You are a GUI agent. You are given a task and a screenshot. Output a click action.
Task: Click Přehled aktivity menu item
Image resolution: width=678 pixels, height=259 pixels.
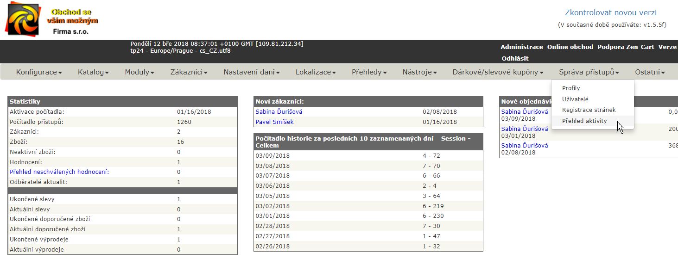click(584, 121)
